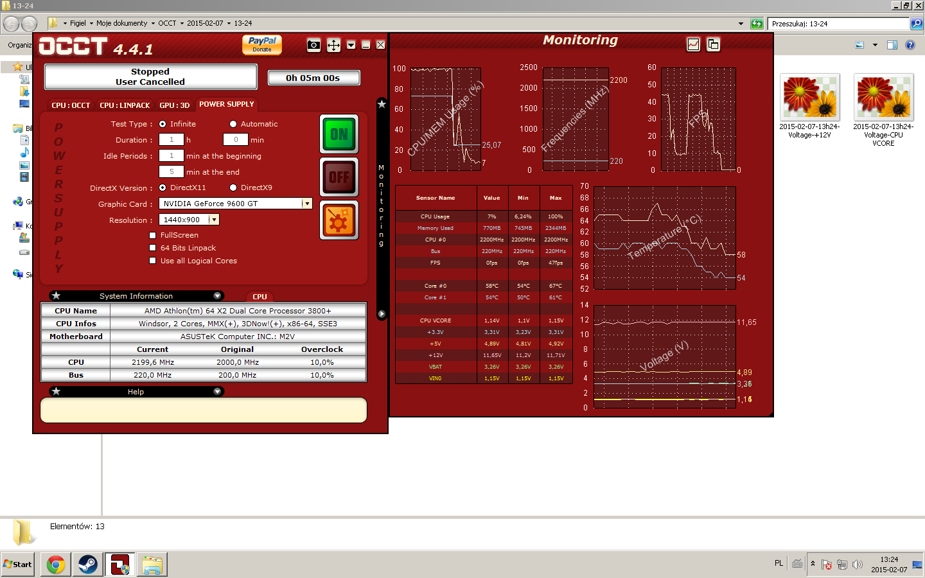Image resolution: width=925 pixels, height=578 pixels.
Task: Open the GPU:3D tab
Action: (175, 105)
